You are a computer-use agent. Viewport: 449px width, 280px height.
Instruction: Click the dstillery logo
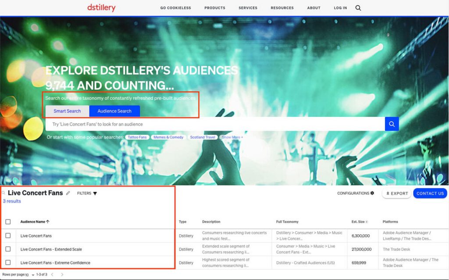(x=102, y=7)
